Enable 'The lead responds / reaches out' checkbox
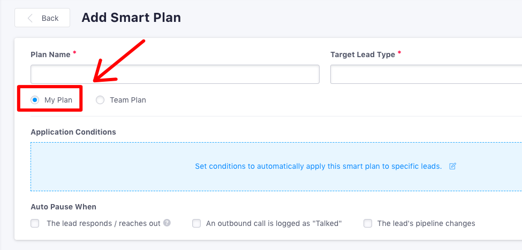The image size is (522, 250). tap(35, 223)
